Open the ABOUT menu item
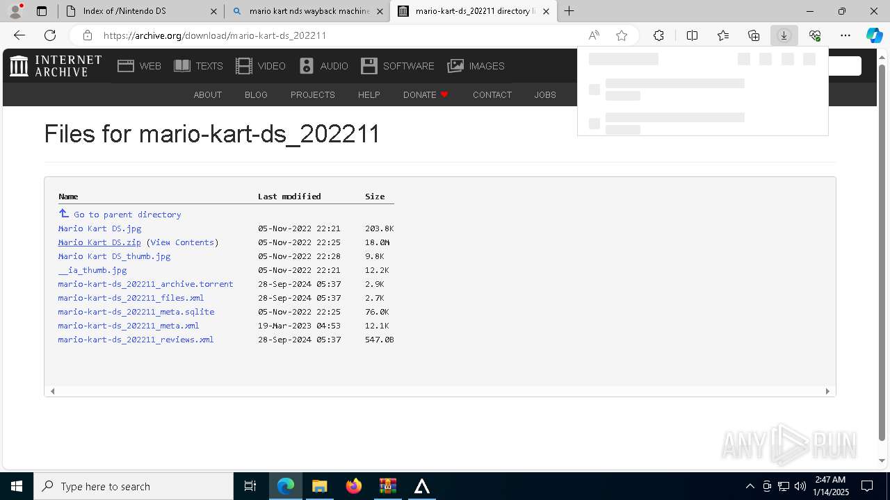890x500 pixels. click(x=207, y=95)
